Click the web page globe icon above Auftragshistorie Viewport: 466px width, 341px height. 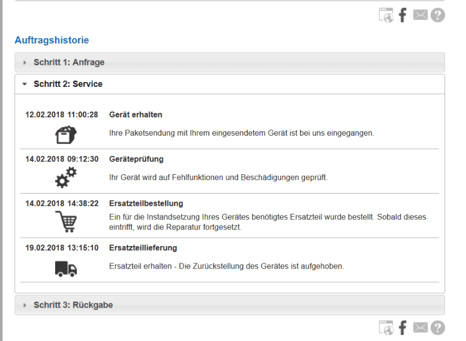[386, 16]
